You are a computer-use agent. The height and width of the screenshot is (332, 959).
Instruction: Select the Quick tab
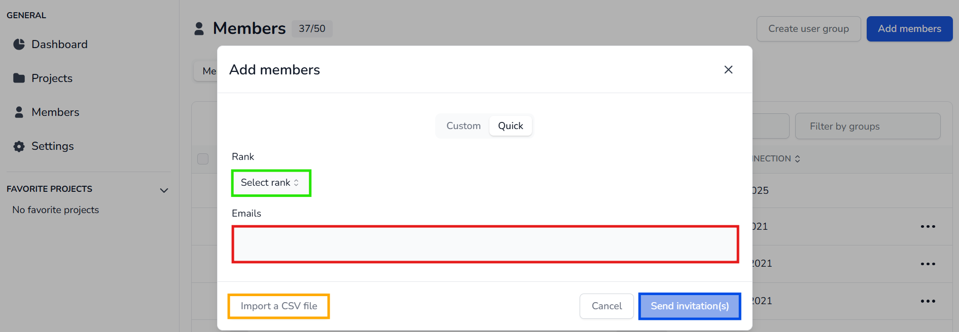click(x=510, y=126)
